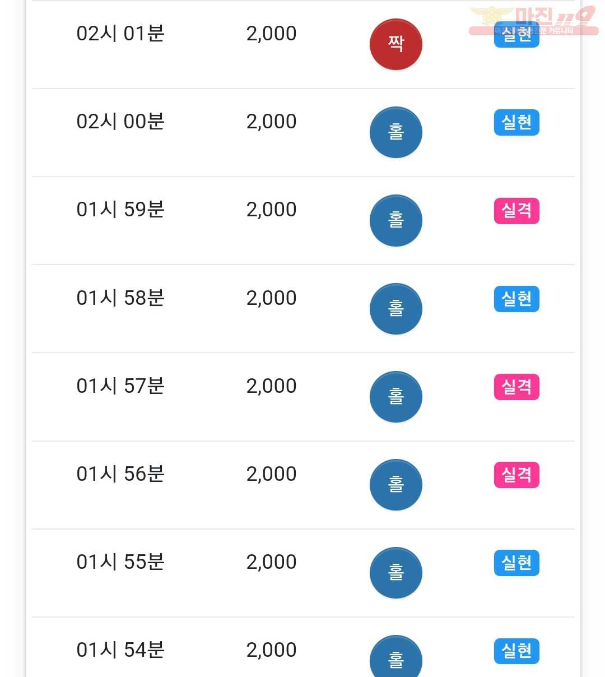The height and width of the screenshot is (677, 605).
Task: Tap the 홀 circle for 01시 55분
Action: 395,573
